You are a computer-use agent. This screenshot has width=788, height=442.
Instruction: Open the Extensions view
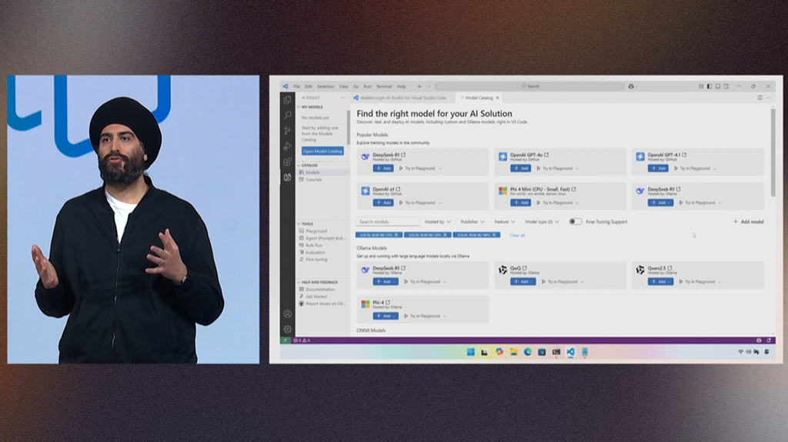tap(288, 161)
